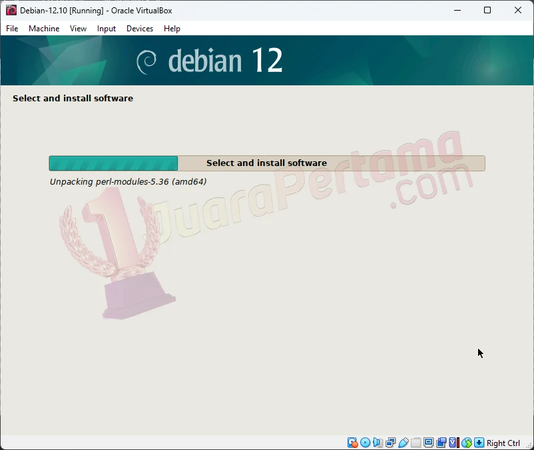Click the VirtualBox window icon

pos(10,10)
